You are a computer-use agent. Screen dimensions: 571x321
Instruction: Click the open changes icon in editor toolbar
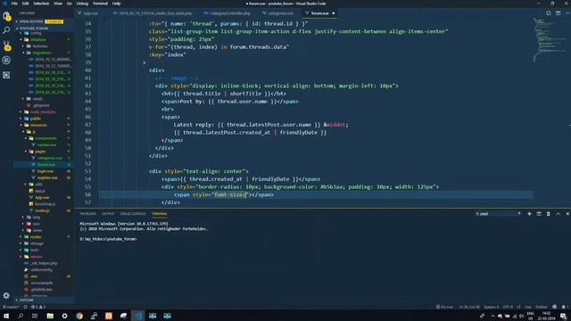(x=549, y=13)
